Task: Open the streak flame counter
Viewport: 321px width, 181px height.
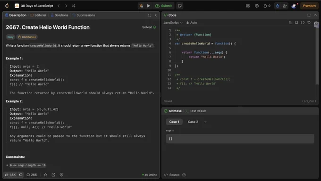Action: 267,6
